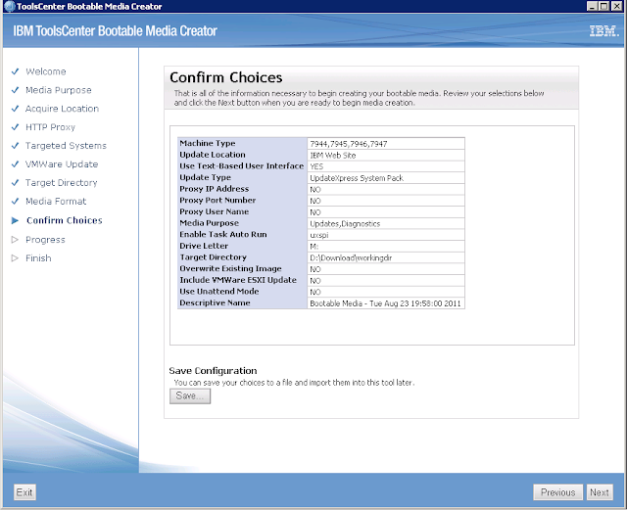627x510 pixels.
Task: Click the 'Proxy Port Number' label
Action: tap(217, 201)
